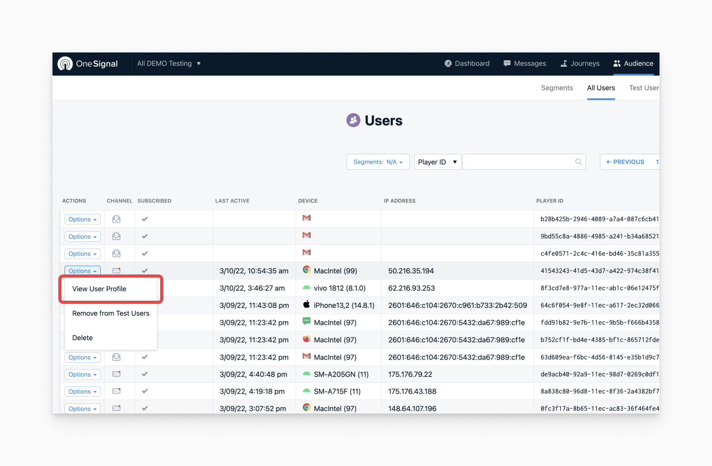Viewport: 712px width, 466px height.
Task: Click email channel icon in 63d609ea row
Action: coord(117,357)
